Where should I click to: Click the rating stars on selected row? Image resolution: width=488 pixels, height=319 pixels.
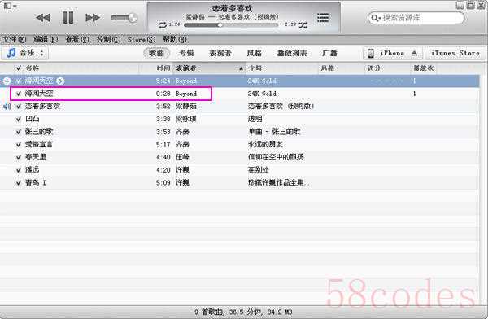[387, 81]
